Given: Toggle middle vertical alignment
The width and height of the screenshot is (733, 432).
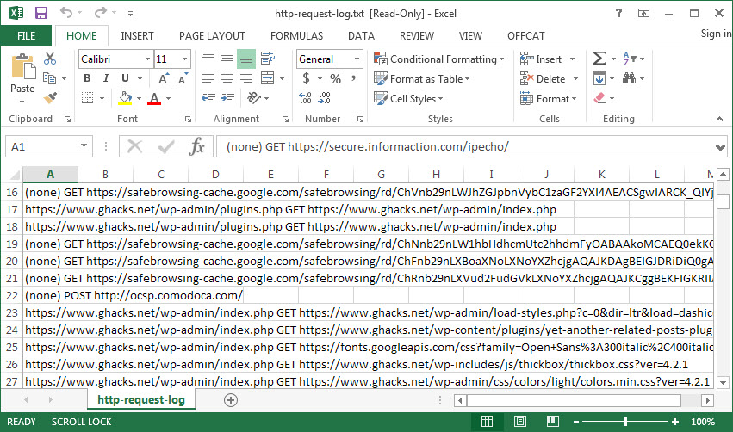Looking at the screenshot, I should [227, 59].
